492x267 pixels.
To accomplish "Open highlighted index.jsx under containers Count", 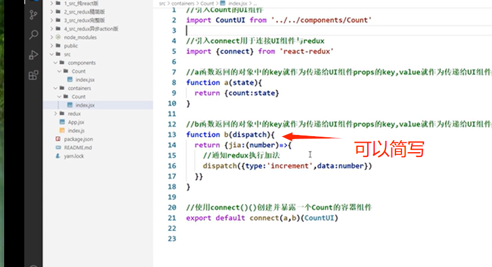I will click(85, 105).
